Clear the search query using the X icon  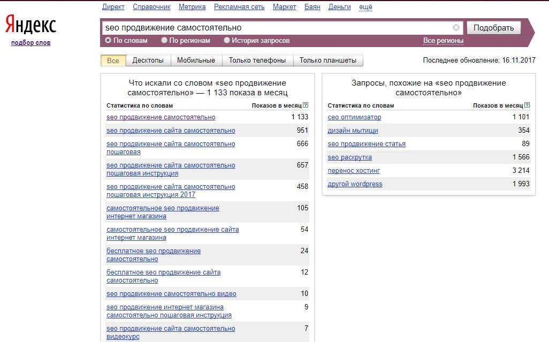455,27
